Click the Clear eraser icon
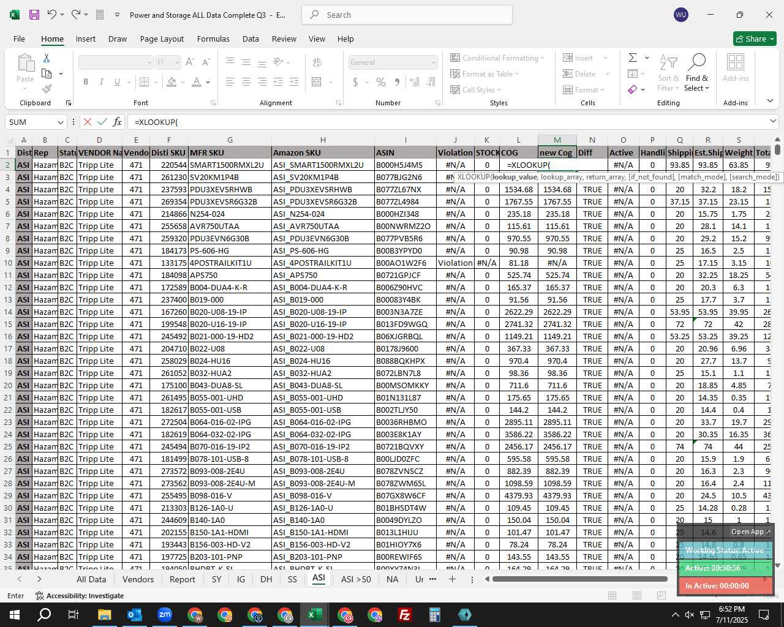The height and width of the screenshot is (627, 784). [633, 89]
